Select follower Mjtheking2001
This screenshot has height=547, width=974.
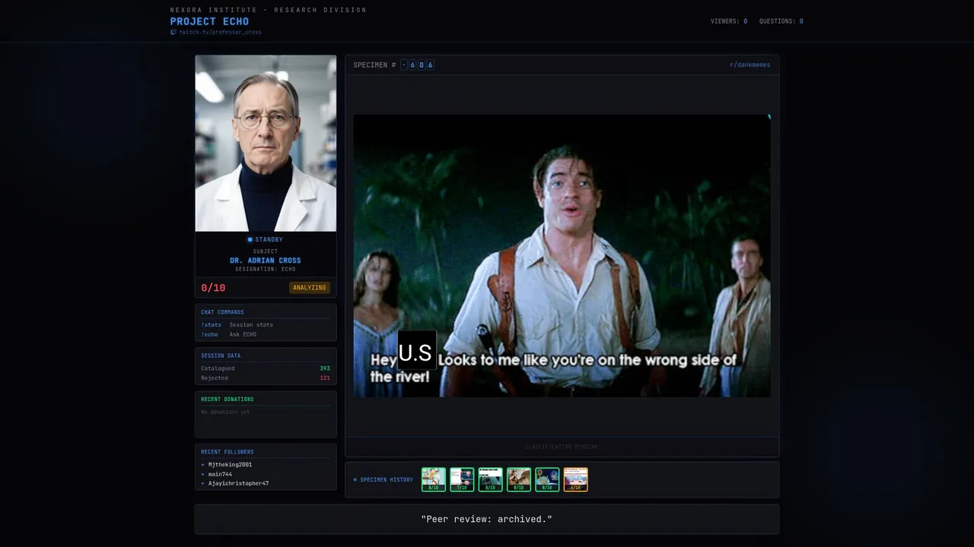pos(230,464)
